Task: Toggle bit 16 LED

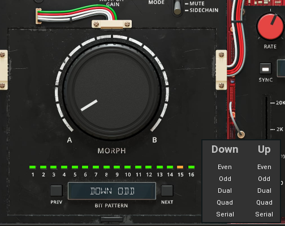Action: point(191,167)
